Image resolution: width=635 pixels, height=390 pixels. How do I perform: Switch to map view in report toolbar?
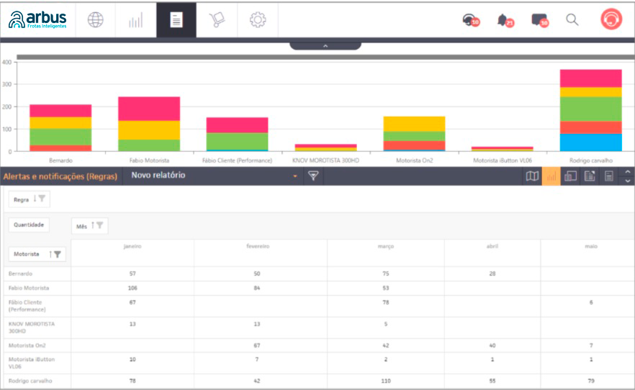coord(532,176)
